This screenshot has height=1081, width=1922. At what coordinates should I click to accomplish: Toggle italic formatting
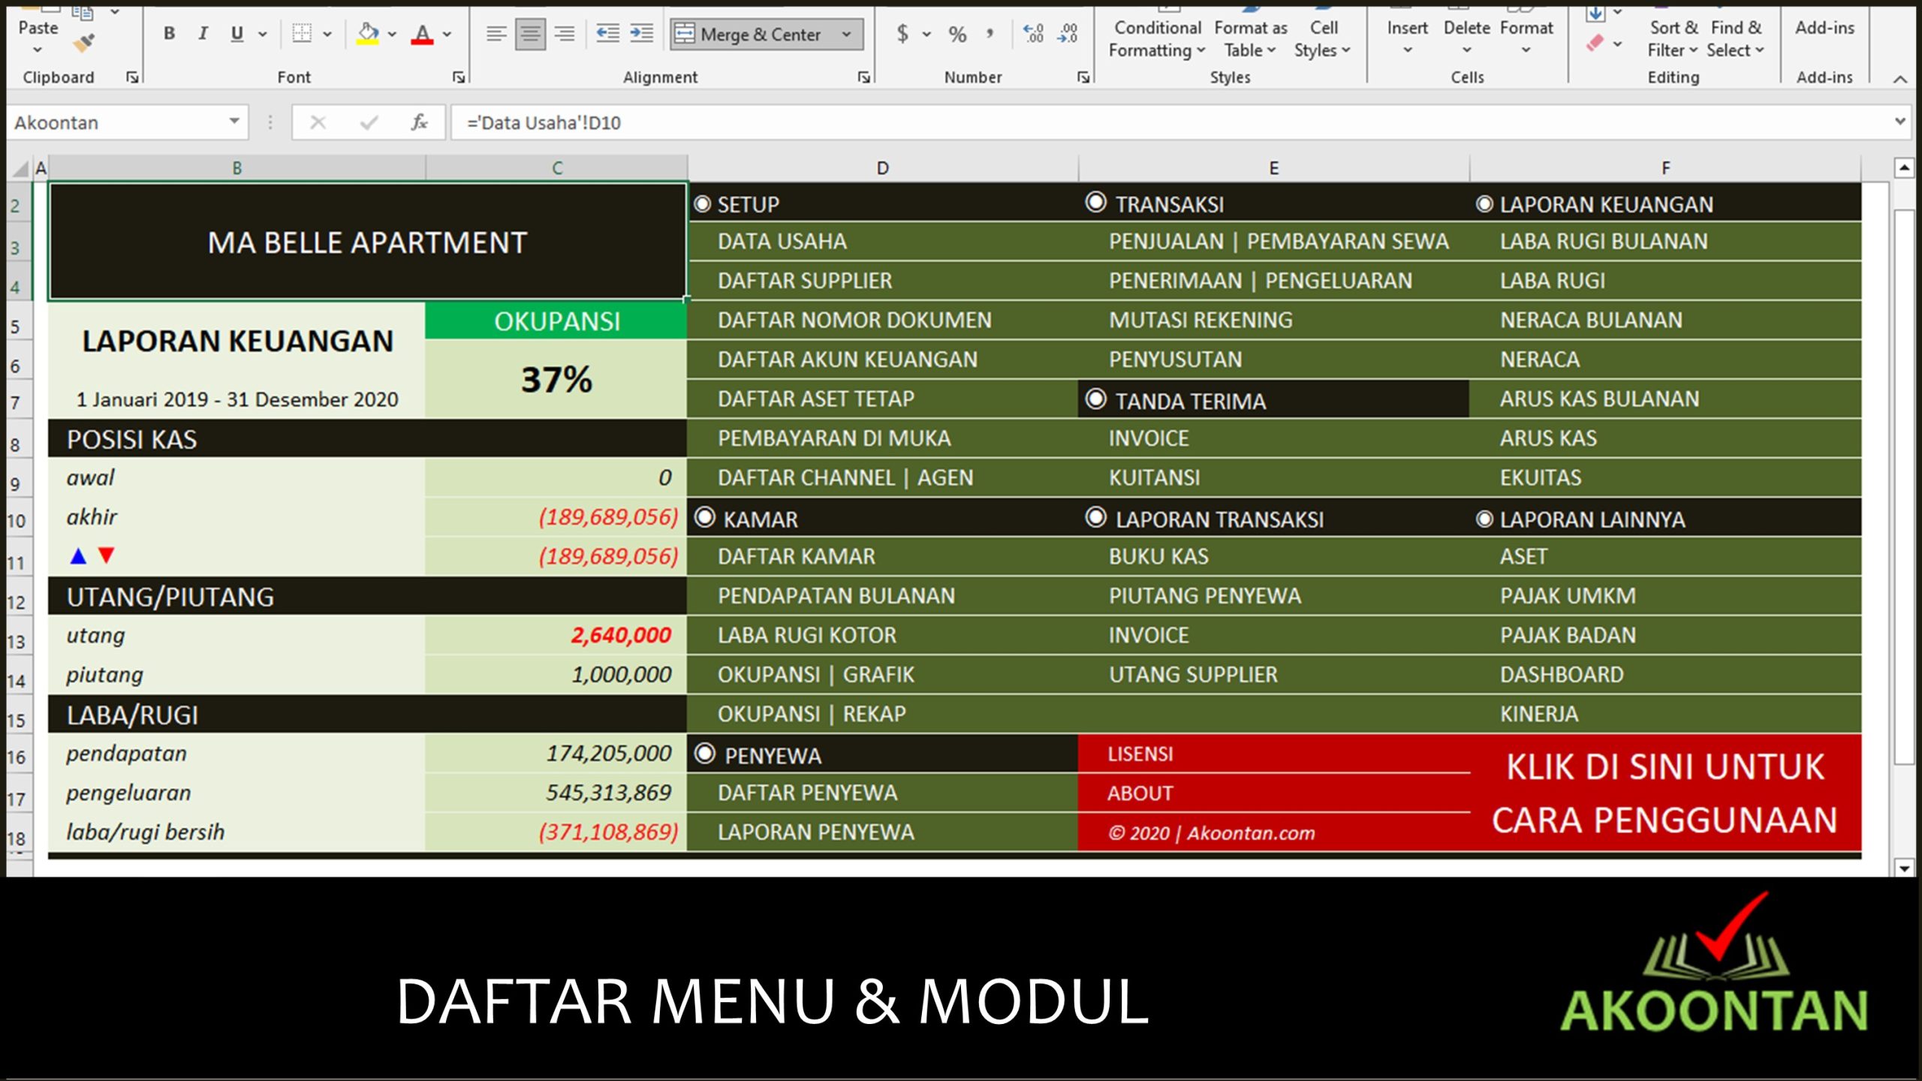click(202, 34)
